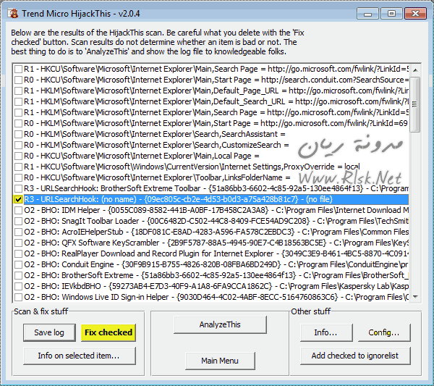Screen dimensions: 434x386
Task: Click the Save log button
Action: (x=49, y=332)
